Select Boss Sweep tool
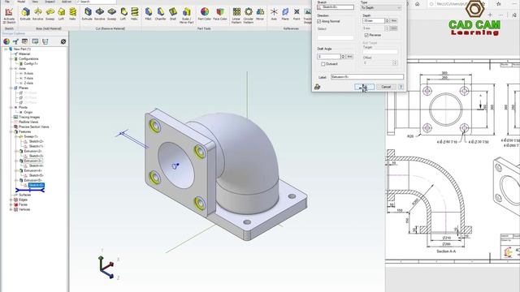The image size is (520, 292). click(x=50, y=15)
